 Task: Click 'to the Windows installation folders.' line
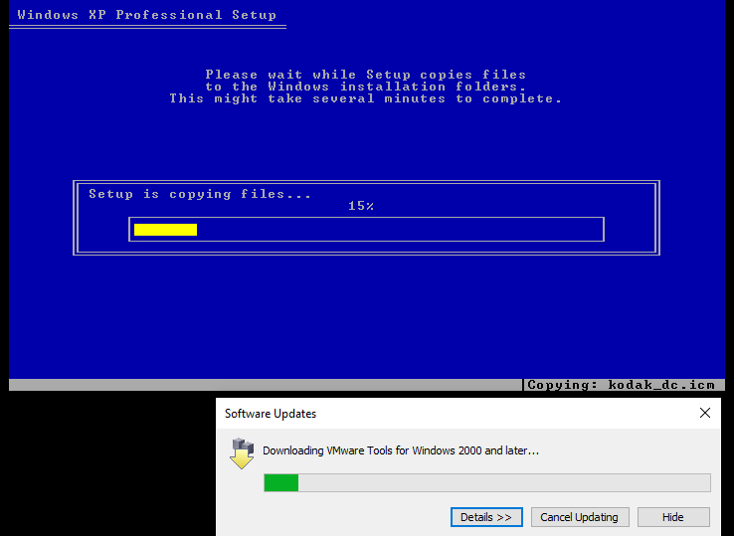pos(366,87)
